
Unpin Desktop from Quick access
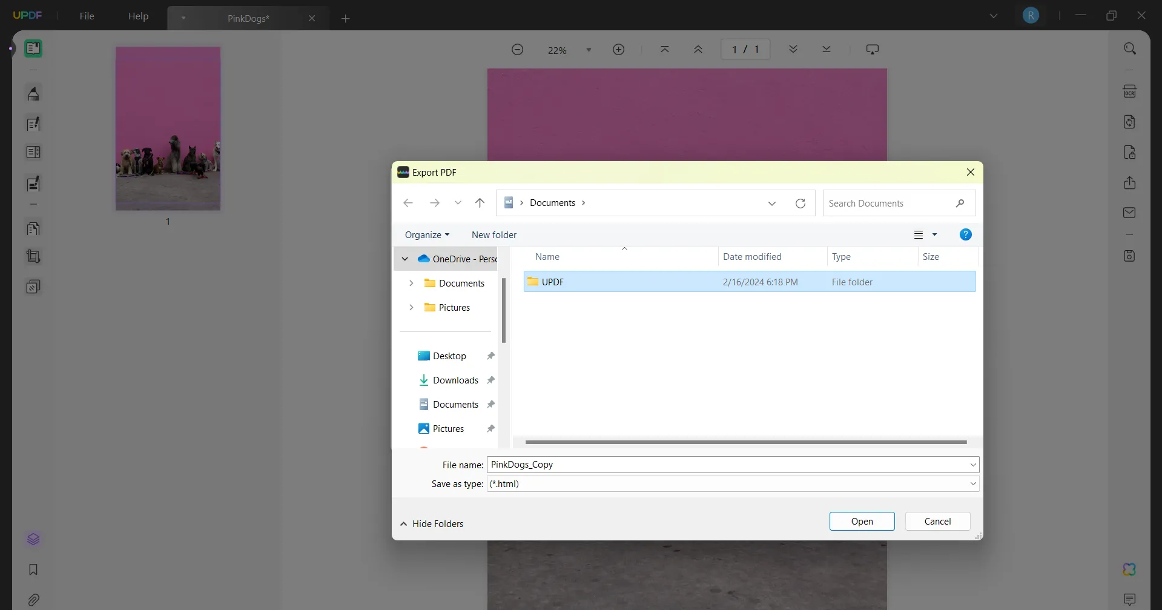[x=491, y=356]
